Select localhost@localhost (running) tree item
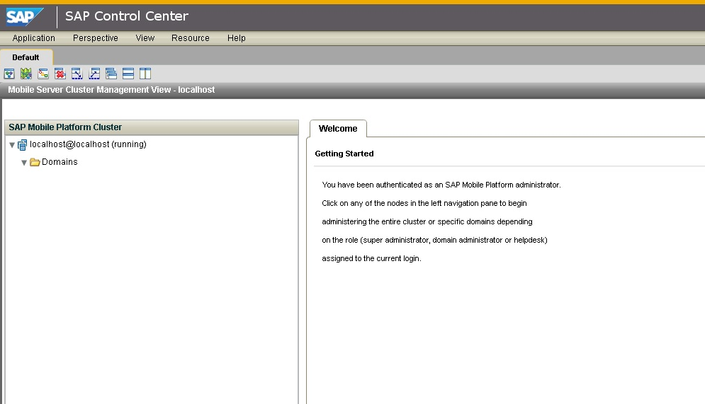Screen dimensions: 705x404 tap(88, 144)
